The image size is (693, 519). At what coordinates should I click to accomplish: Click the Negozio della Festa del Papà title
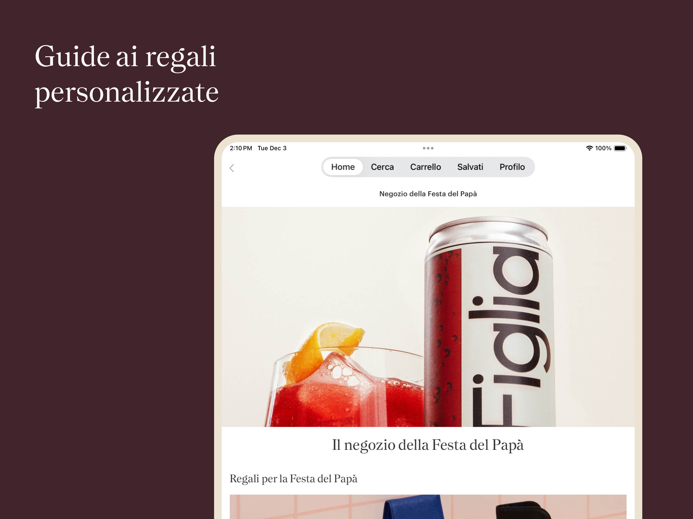(x=428, y=194)
